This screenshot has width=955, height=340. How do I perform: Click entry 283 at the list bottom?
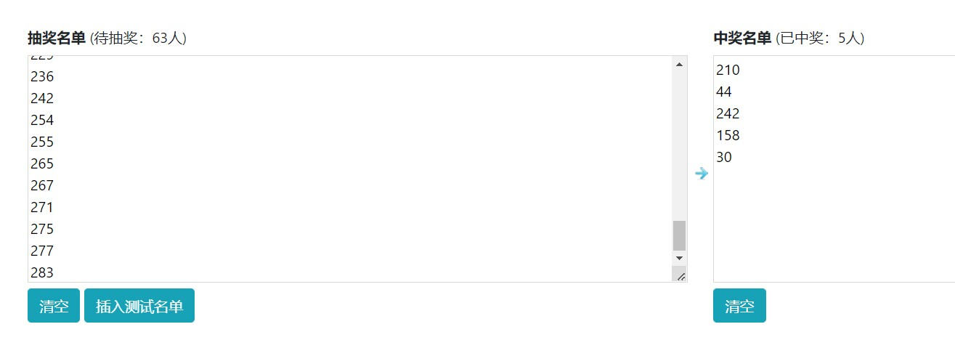[x=42, y=272]
